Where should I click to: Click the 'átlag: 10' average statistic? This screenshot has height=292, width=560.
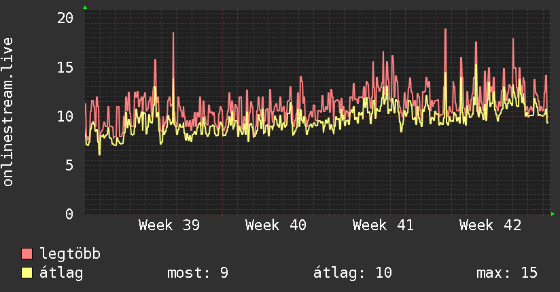(353, 273)
